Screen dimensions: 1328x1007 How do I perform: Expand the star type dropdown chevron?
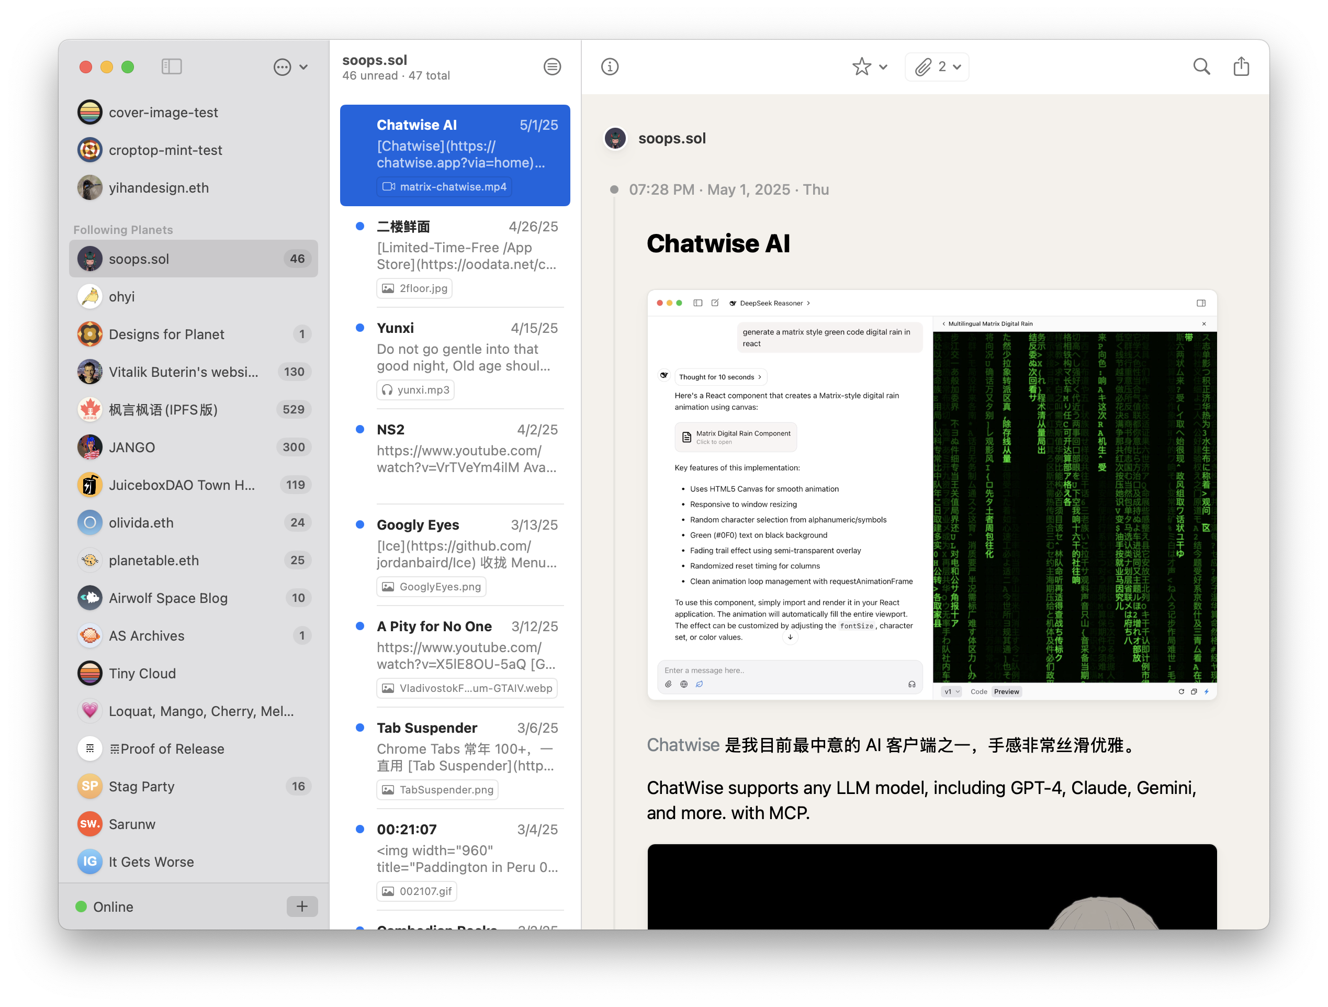(883, 66)
